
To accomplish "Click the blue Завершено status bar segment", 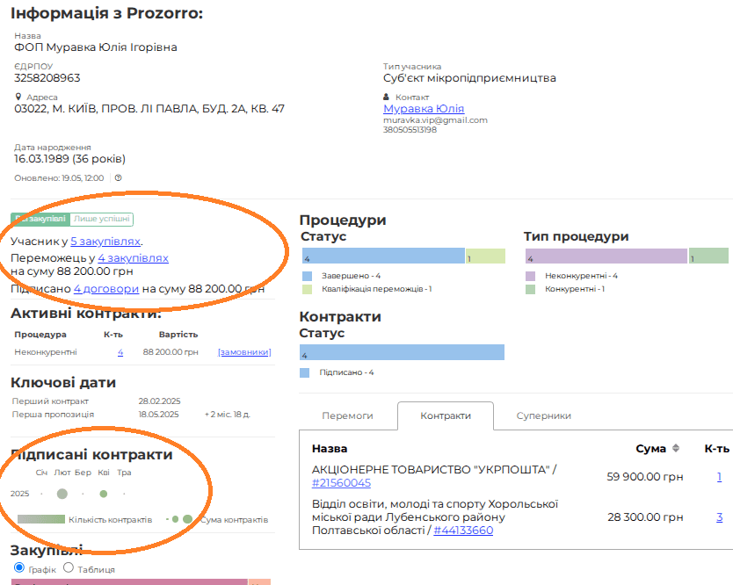I will click(x=382, y=256).
